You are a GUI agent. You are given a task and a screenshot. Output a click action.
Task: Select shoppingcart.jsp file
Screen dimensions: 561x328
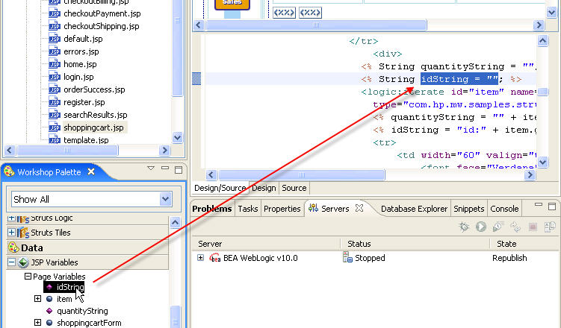click(93, 127)
